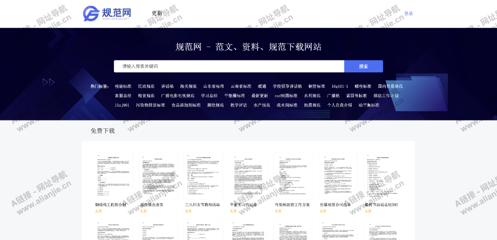
Task: Focus the 请输入搜索关键词 search field
Action: 229,66
